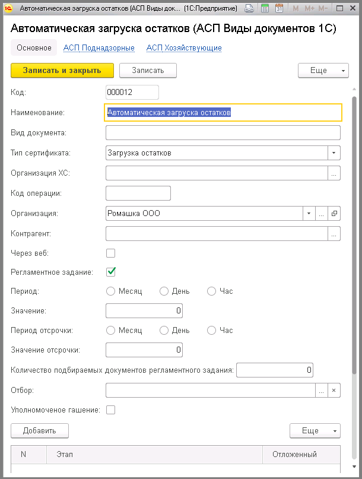
Task: Toggle the Через веб checkbox
Action: [x=110, y=253]
